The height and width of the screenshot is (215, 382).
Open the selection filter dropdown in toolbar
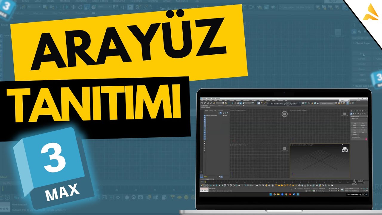pos(219,103)
